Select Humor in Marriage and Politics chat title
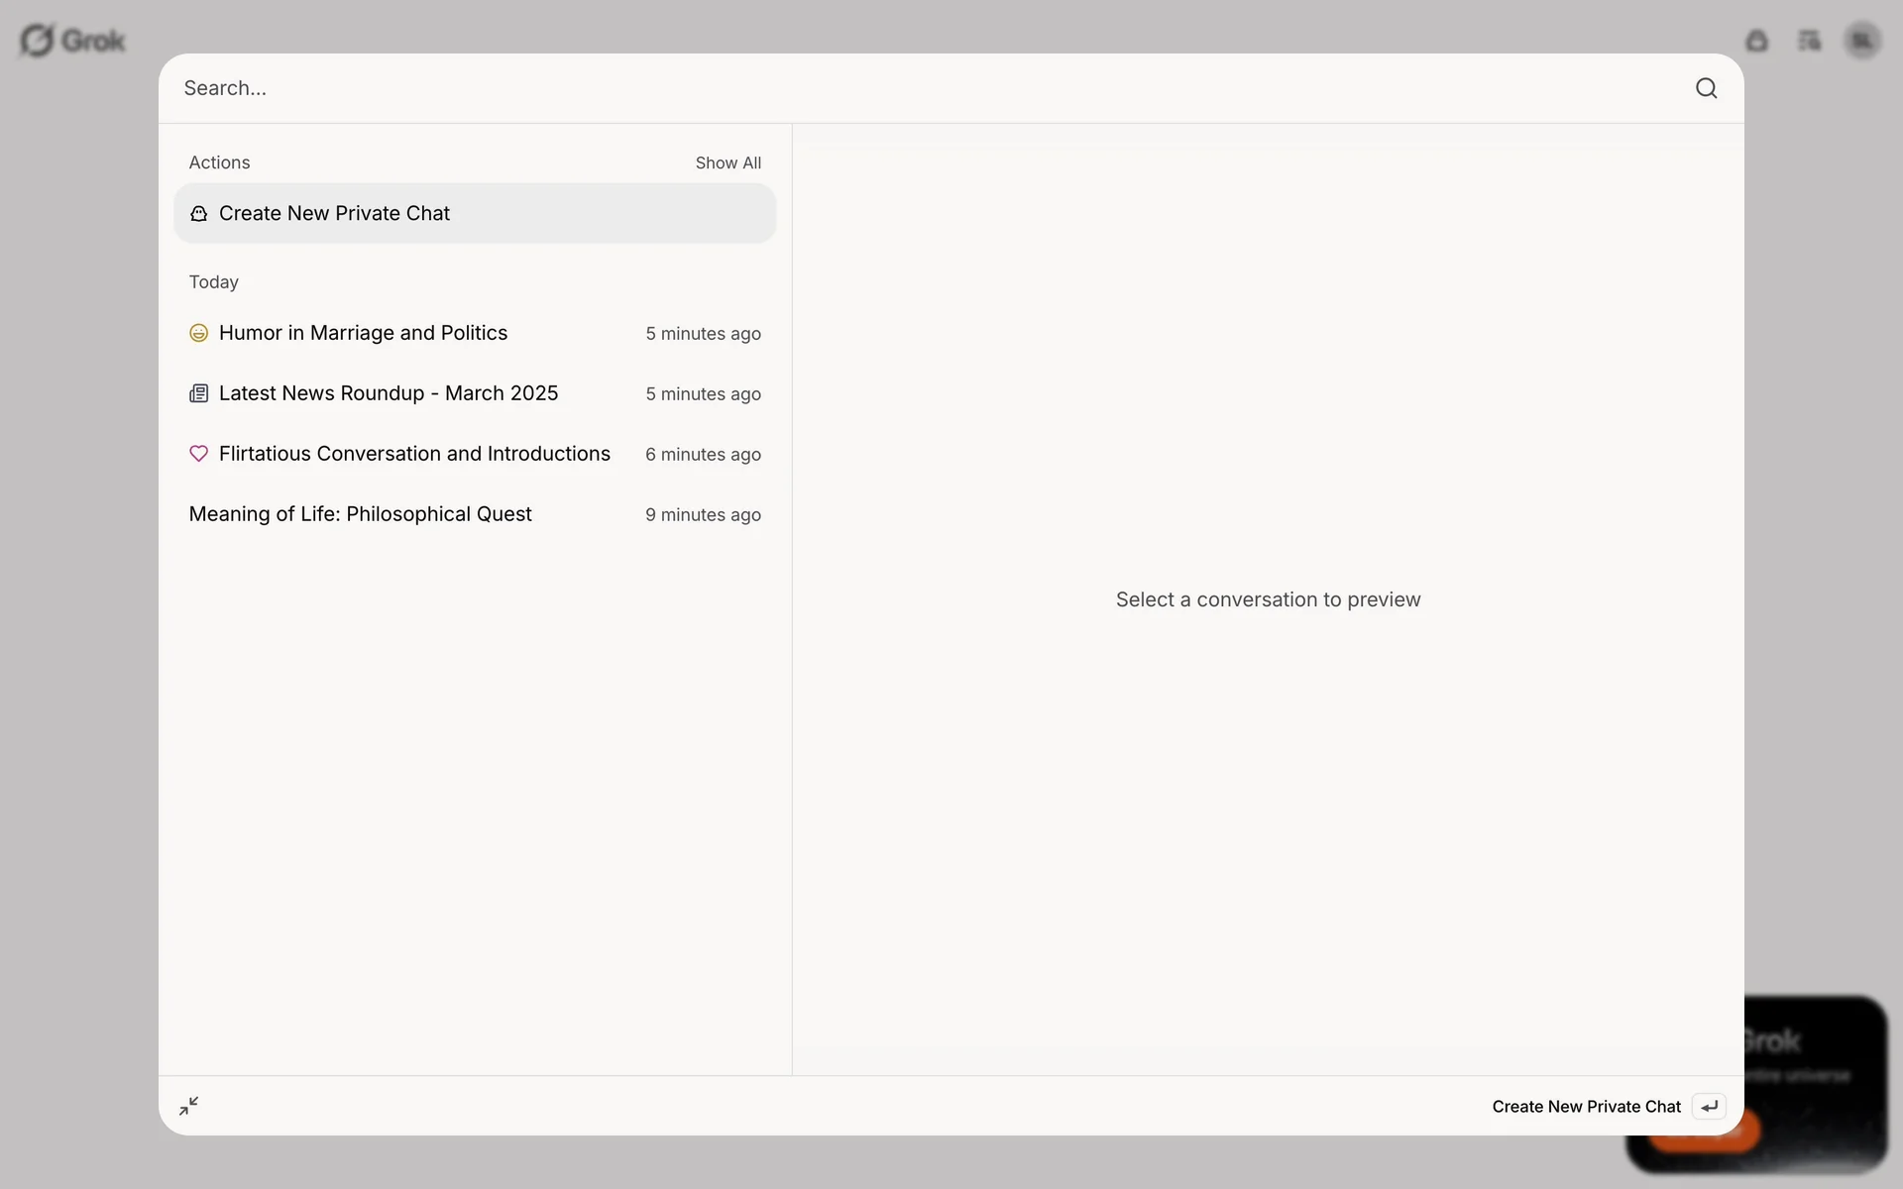Screen dimensions: 1903x1189 click(363, 333)
